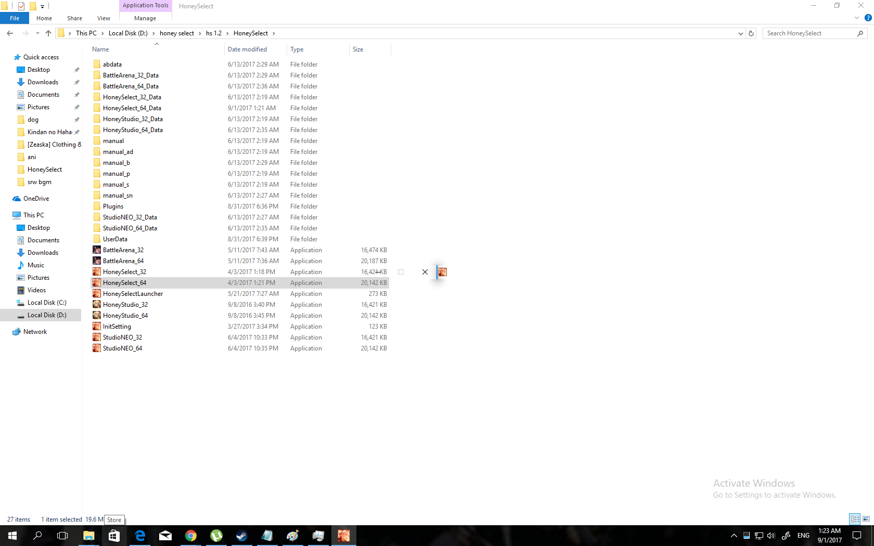
Task: Expand address bar history dropdown
Action: (740, 33)
